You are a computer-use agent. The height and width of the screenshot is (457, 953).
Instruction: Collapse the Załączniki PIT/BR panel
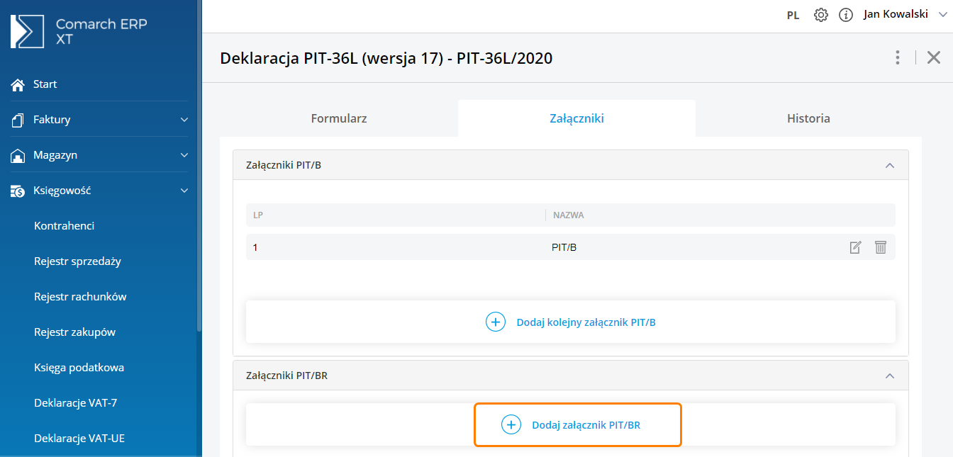click(889, 376)
